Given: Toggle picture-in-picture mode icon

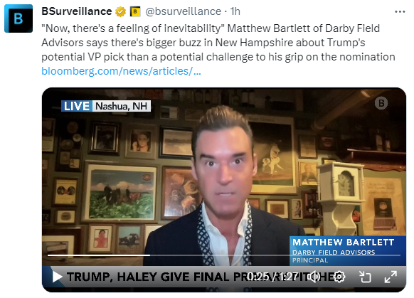Looking at the screenshot, I should coord(366,277).
